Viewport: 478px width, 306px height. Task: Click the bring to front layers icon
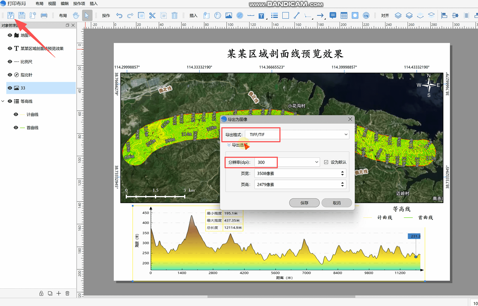click(x=398, y=15)
